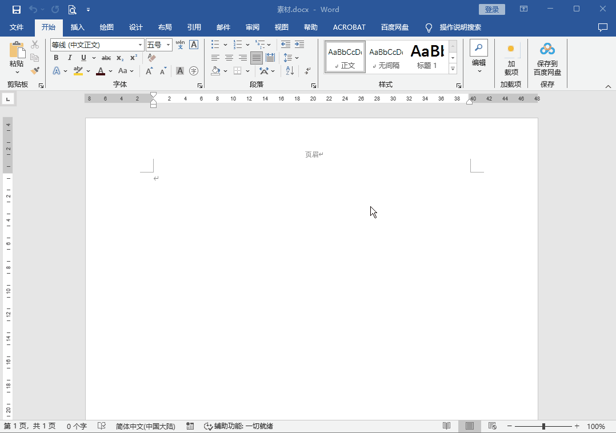Toggle Italic formatting
Viewport: 616px width, 433px height.
pos(70,58)
